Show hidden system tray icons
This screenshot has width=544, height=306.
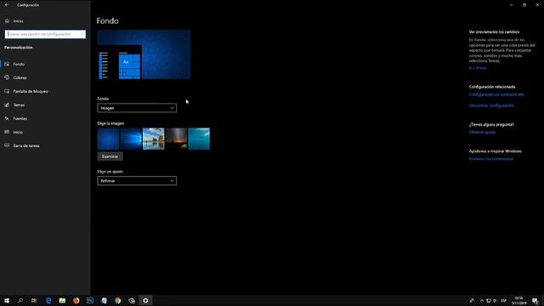(482, 300)
